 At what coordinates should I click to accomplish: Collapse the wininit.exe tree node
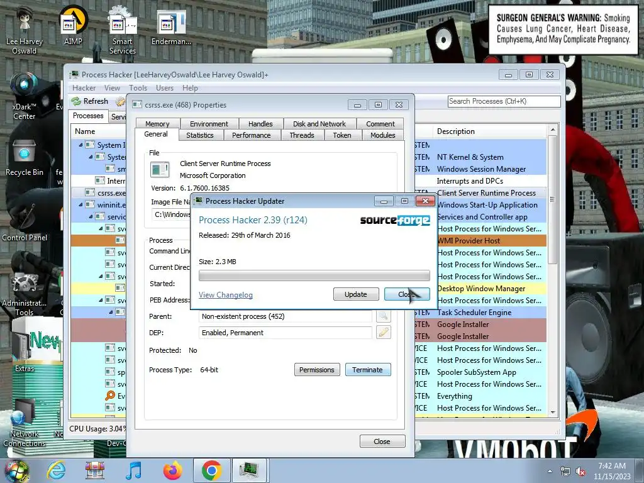pos(80,204)
